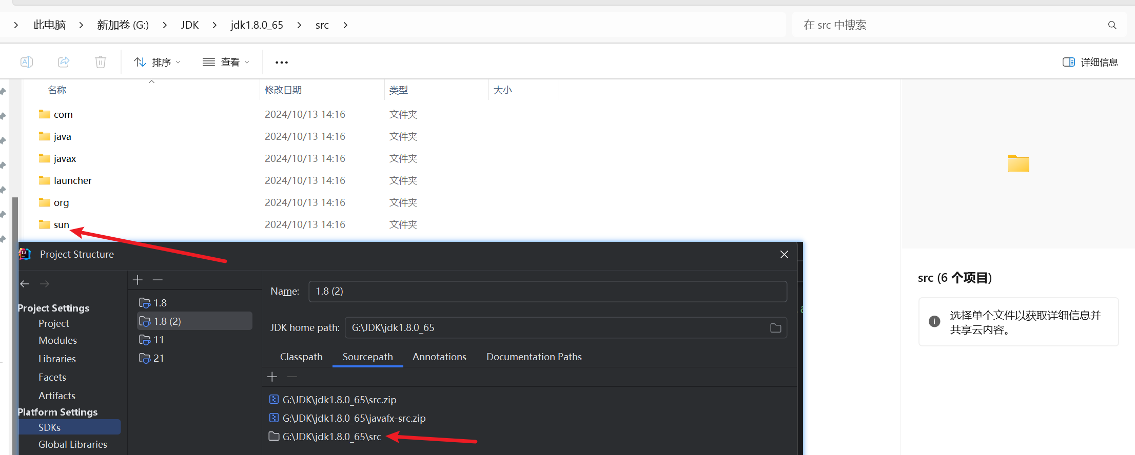Open the 排序 sort dropdown
Screen dimensions: 1135x455
tap(158, 62)
